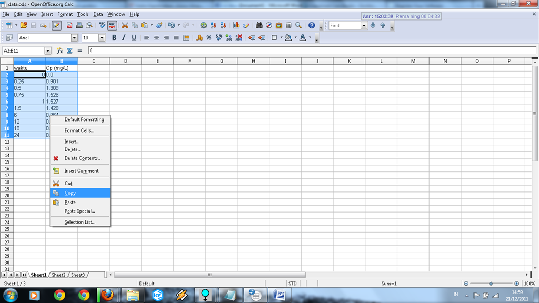
Task: Apply Currency number format
Action: (199, 38)
